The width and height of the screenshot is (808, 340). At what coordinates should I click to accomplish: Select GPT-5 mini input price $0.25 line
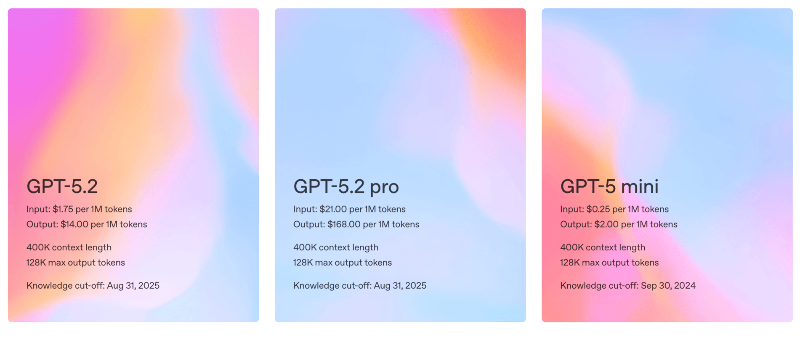click(x=614, y=209)
